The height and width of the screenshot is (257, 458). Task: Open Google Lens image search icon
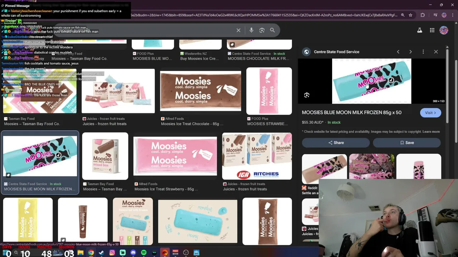coord(262,30)
